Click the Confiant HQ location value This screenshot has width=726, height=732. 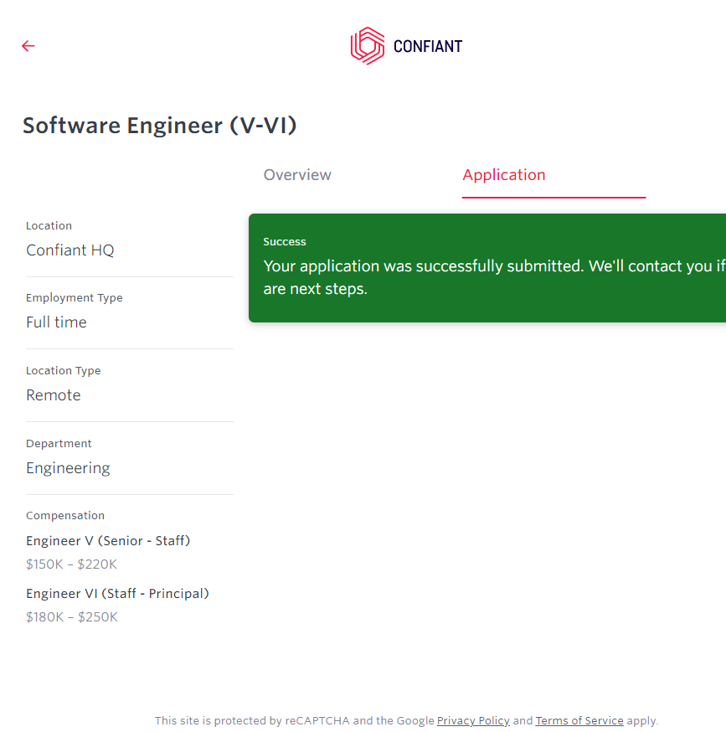pos(70,250)
